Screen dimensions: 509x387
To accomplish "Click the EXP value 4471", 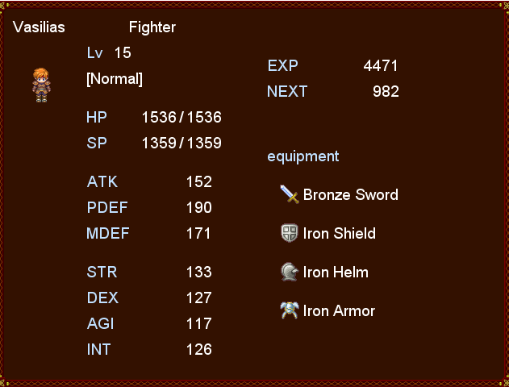I will [x=381, y=66].
